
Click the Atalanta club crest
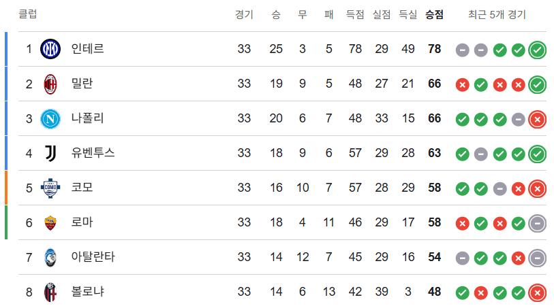coord(50,257)
